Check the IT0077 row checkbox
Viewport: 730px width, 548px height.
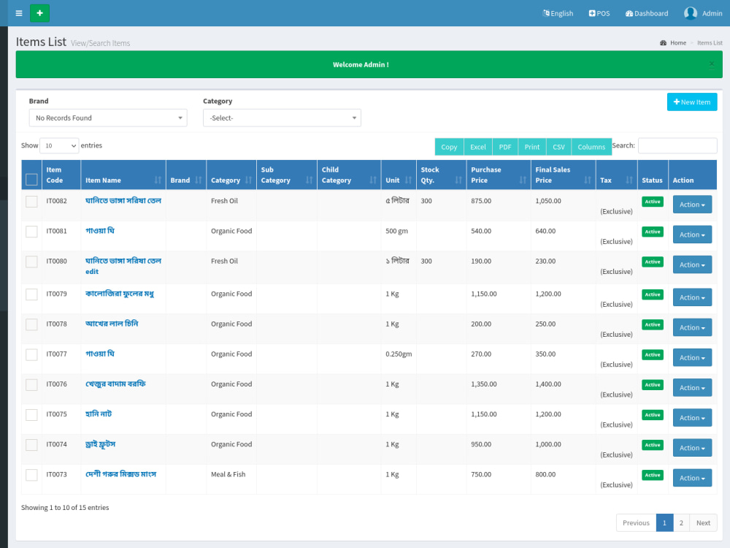pos(31,354)
